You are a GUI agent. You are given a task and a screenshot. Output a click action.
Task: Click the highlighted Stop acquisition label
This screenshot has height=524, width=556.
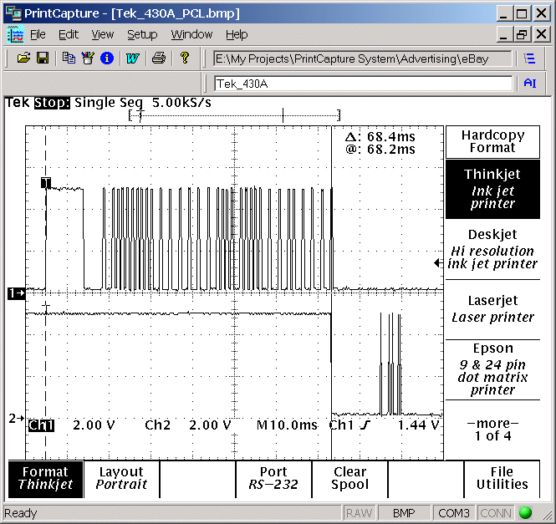[x=52, y=103]
